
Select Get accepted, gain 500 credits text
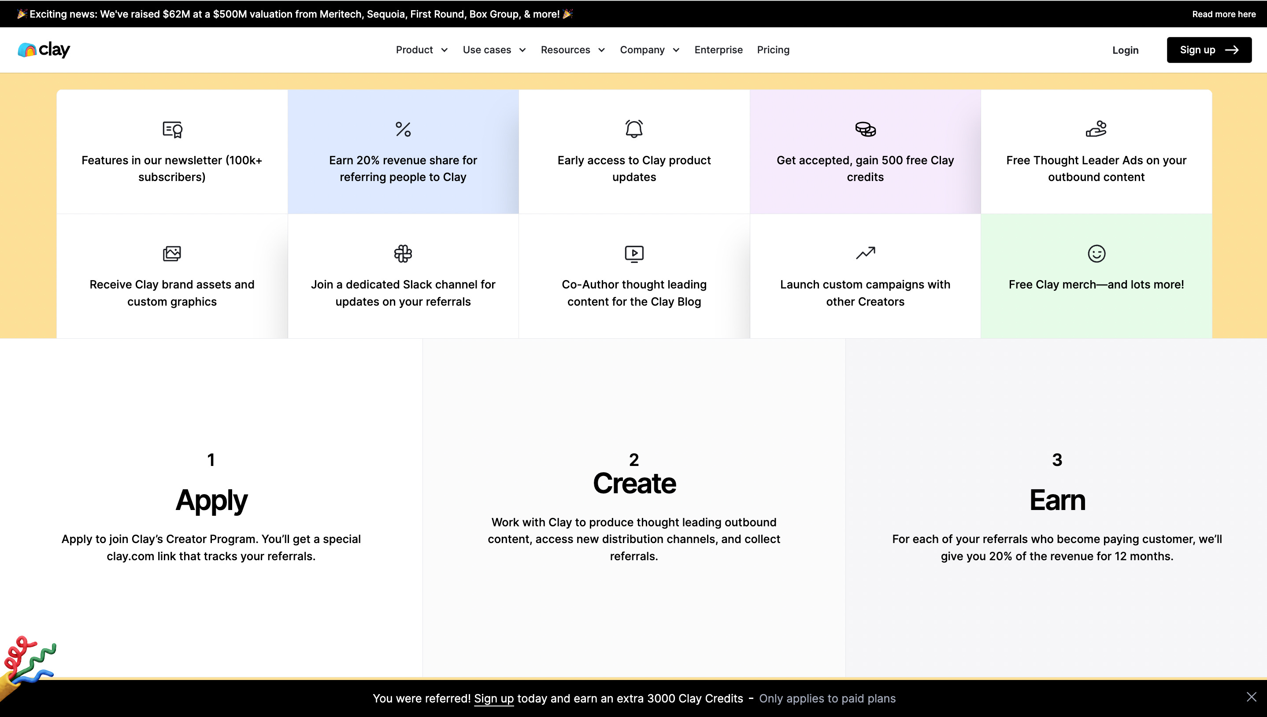coord(865,168)
